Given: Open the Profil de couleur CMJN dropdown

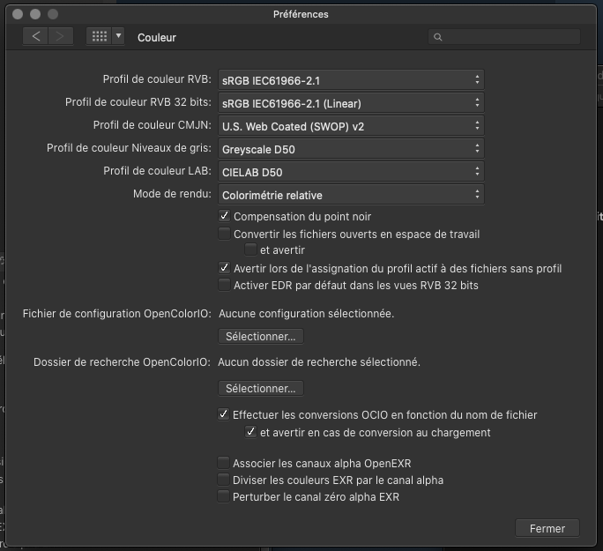Looking at the screenshot, I should [351, 126].
